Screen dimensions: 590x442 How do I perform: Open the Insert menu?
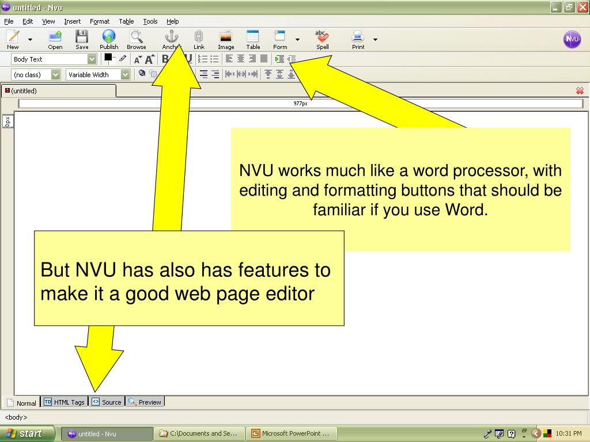click(x=72, y=21)
